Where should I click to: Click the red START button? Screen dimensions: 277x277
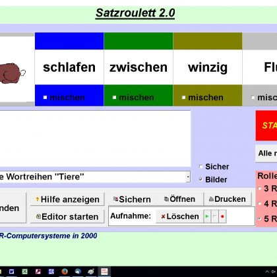point(266,125)
